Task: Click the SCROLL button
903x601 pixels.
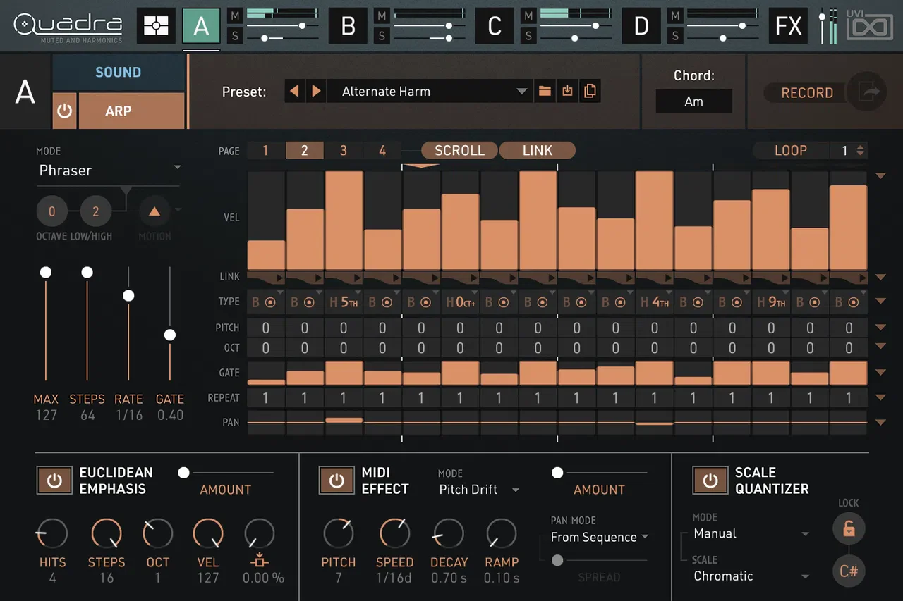Action: 459,150
